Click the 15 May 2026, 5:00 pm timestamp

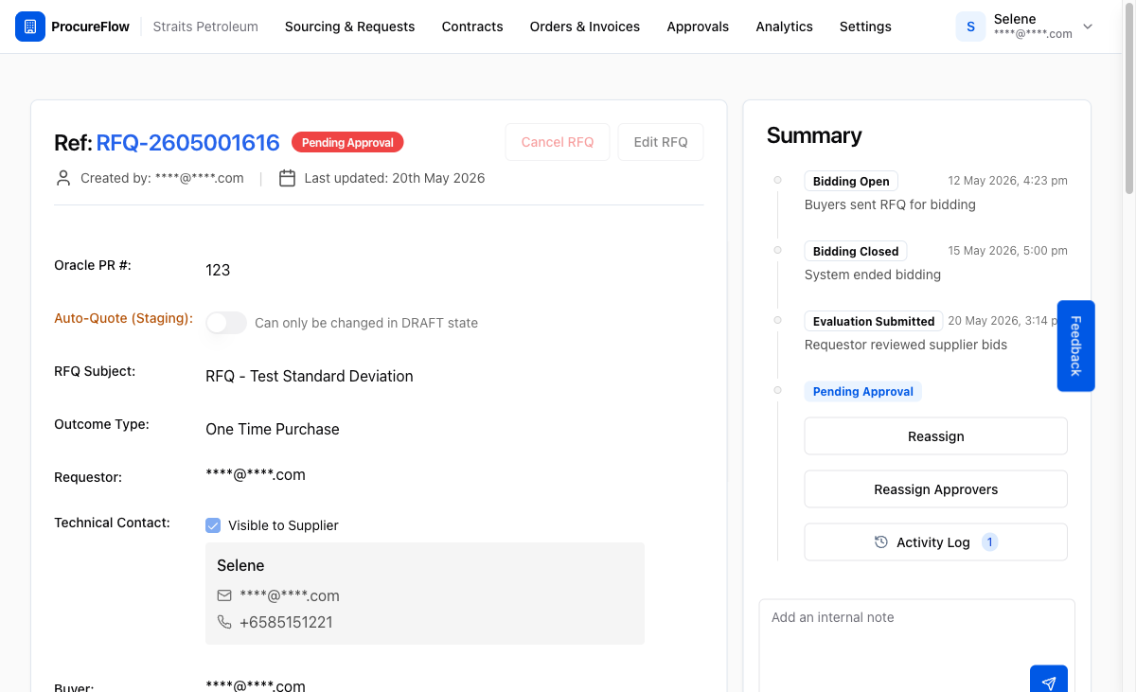tap(1008, 251)
